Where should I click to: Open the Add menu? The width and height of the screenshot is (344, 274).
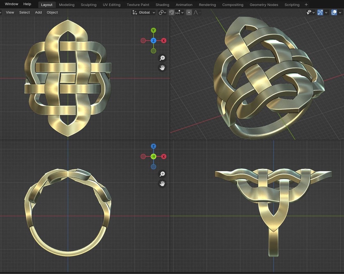38,12
